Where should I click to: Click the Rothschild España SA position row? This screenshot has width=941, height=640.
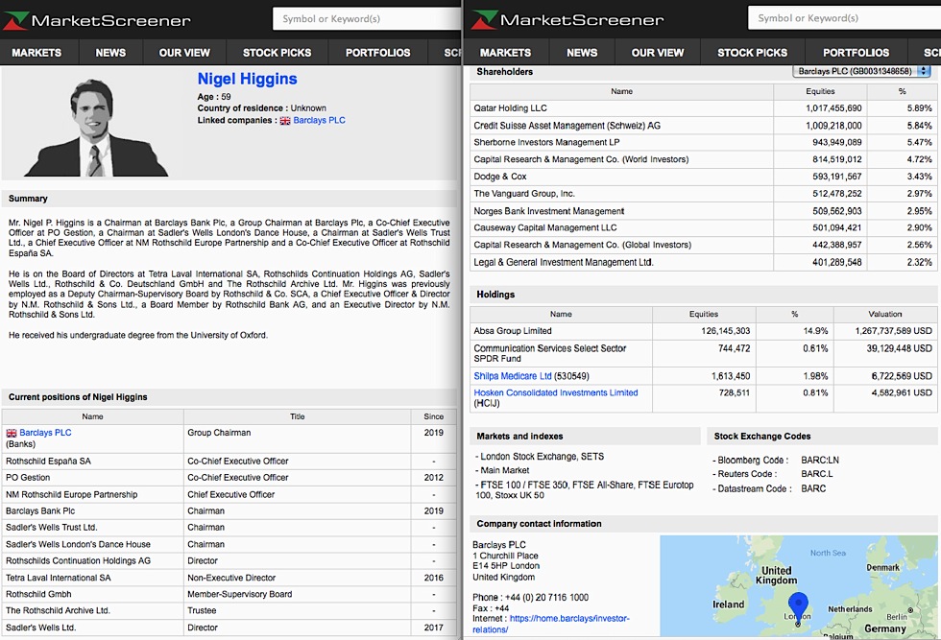point(229,462)
